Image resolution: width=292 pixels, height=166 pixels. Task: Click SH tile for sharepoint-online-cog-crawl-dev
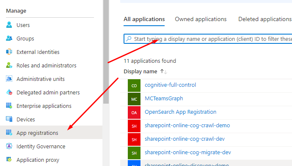(134, 139)
